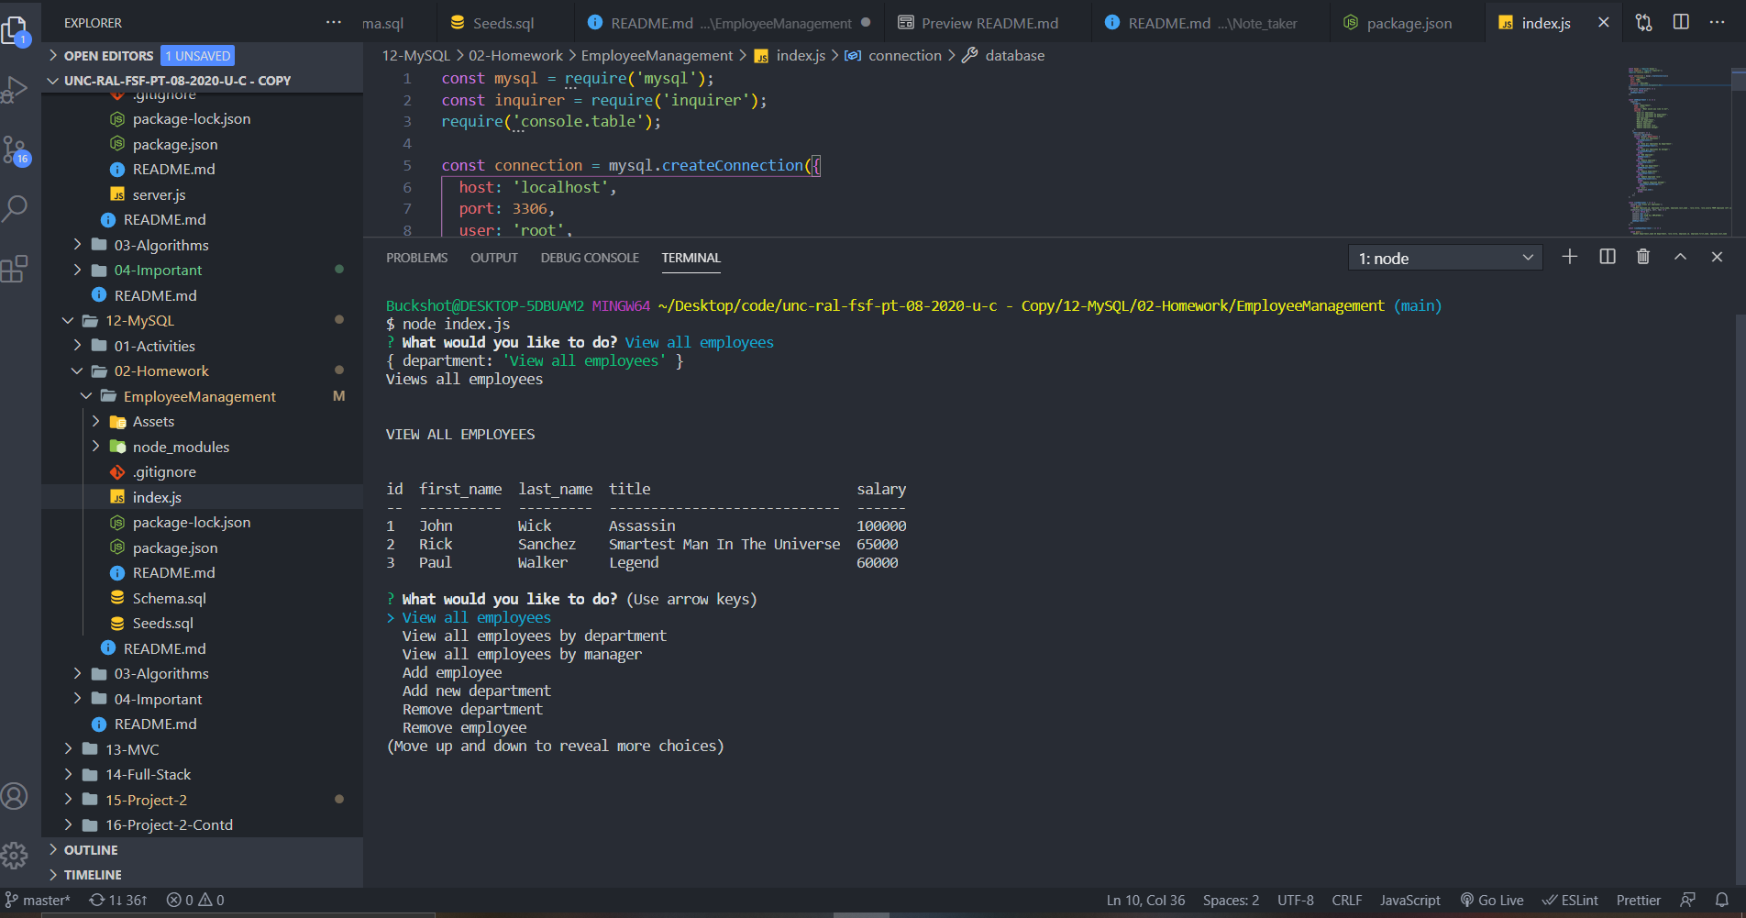The height and width of the screenshot is (918, 1746).
Task: Create a new terminal with plus icon
Action: (1570, 257)
